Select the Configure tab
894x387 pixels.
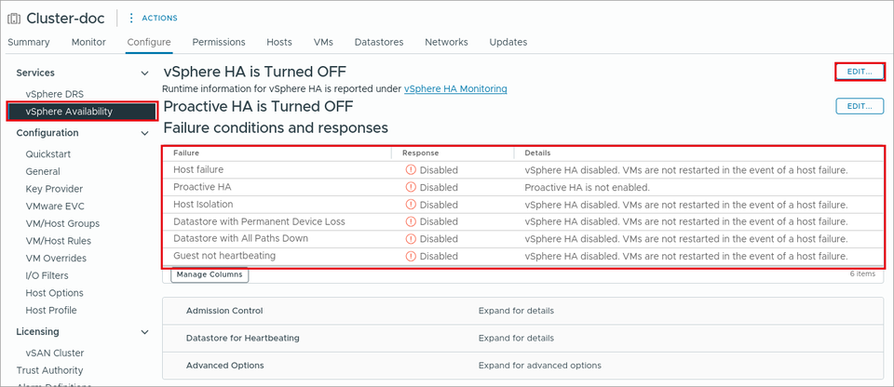pyautogui.click(x=149, y=42)
